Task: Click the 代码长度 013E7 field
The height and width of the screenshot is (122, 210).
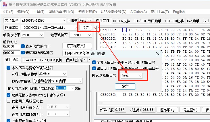Action: point(120,110)
